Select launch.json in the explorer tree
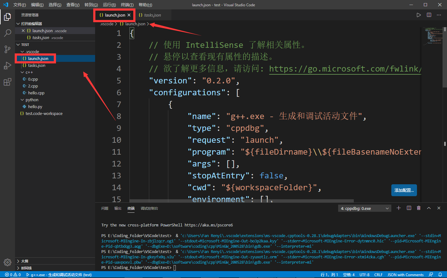The height and width of the screenshot is (278, 447). [38, 58]
